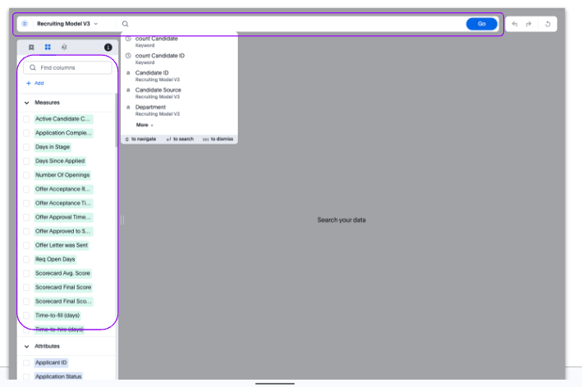Click the redo arrow icon
The width and height of the screenshot is (582, 387).
tap(529, 24)
